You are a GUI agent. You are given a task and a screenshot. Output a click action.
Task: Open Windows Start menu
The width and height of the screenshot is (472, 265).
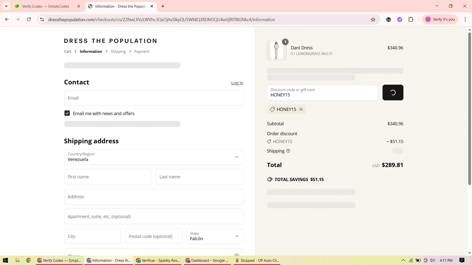pyautogui.click(x=5, y=260)
